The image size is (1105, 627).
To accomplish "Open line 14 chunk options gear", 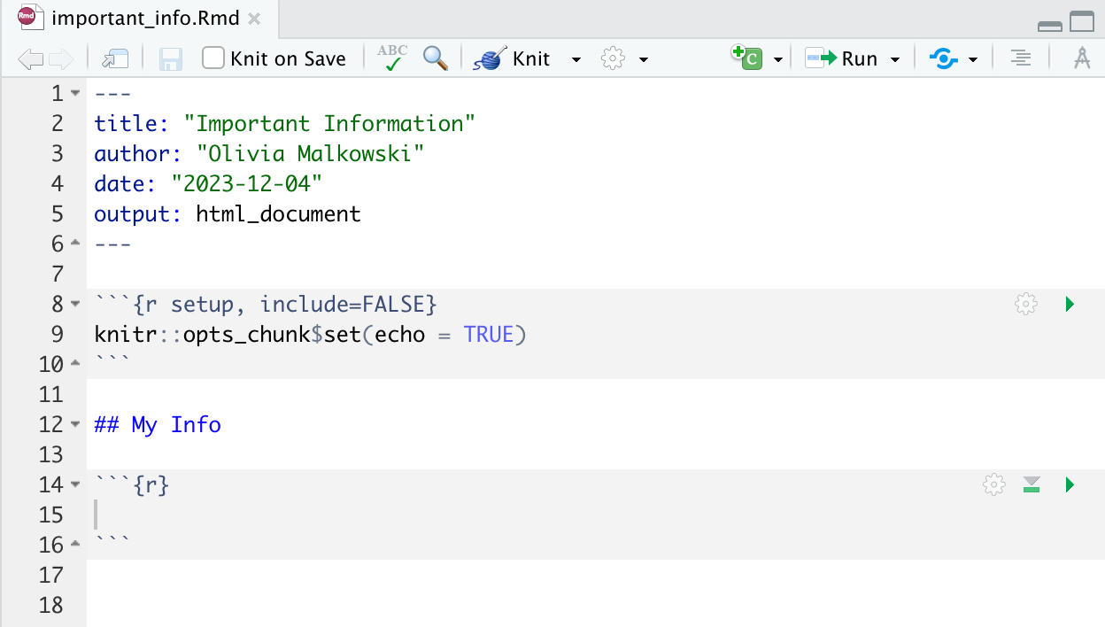I will pyautogui.click(x=994, y=484).
